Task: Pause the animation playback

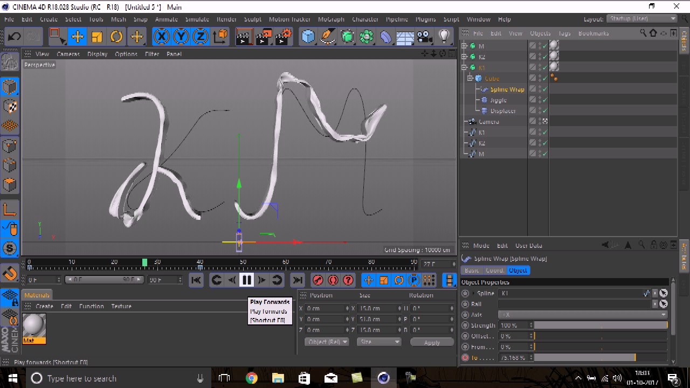Action: pyautogui.click(x=246, y=280)
